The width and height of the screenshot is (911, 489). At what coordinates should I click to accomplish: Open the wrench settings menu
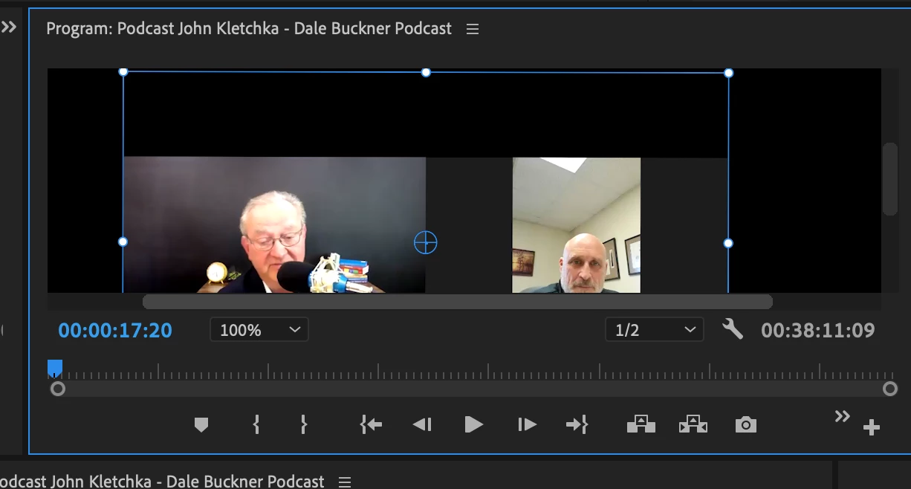[x=733, y=328]
